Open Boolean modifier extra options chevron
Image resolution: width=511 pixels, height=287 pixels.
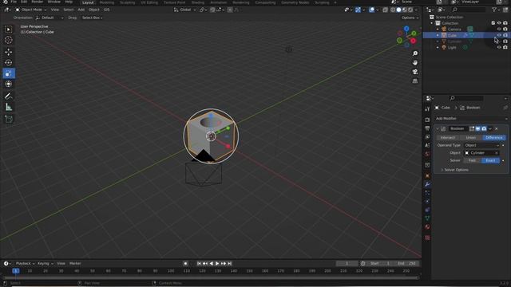[x=490, y=129]
